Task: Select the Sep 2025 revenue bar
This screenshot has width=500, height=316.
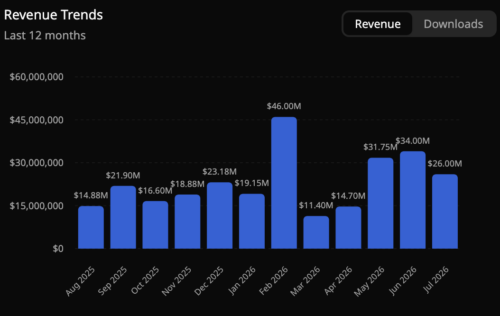Action: point(123,217)
